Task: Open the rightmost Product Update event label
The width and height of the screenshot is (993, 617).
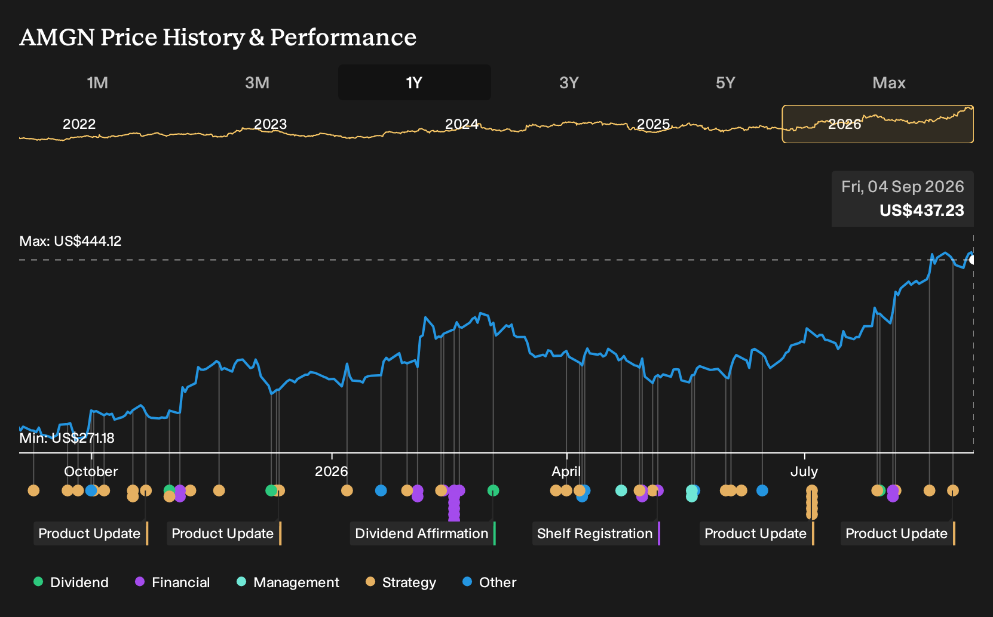Action: click(898, 533)
